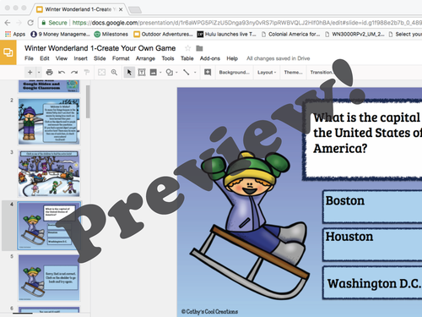Open the Layout dropdown

pyautogui.click(x=267, y=73)
